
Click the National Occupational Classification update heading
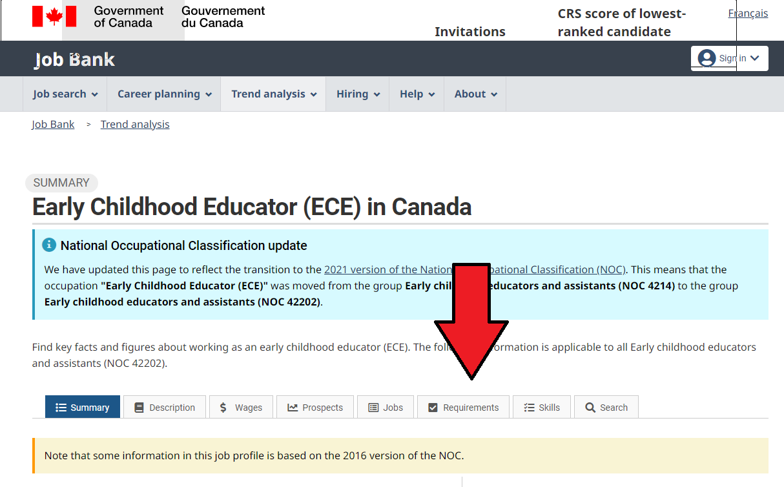click(x=184, y=245)
